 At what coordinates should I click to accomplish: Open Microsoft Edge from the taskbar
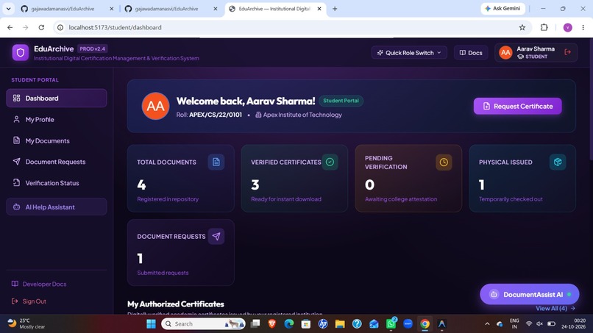tap(289, 324)
